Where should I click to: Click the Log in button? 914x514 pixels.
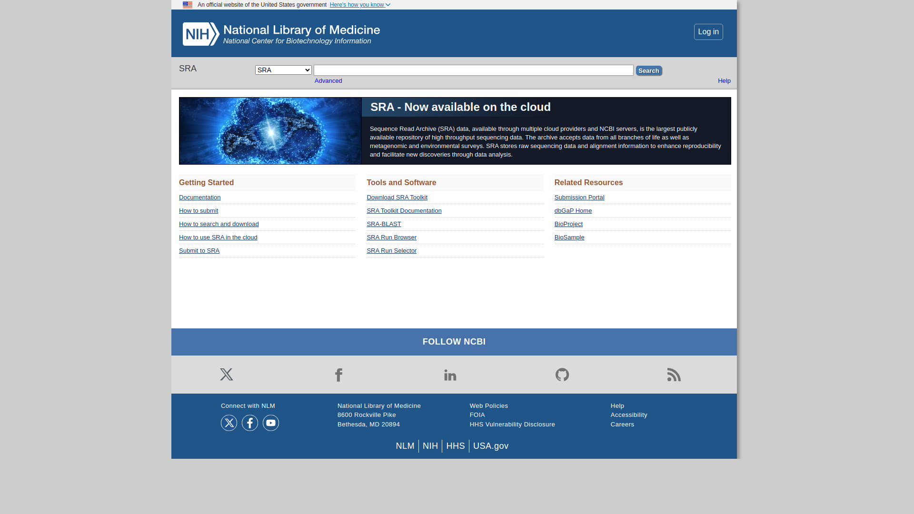[x=708, y=32]
